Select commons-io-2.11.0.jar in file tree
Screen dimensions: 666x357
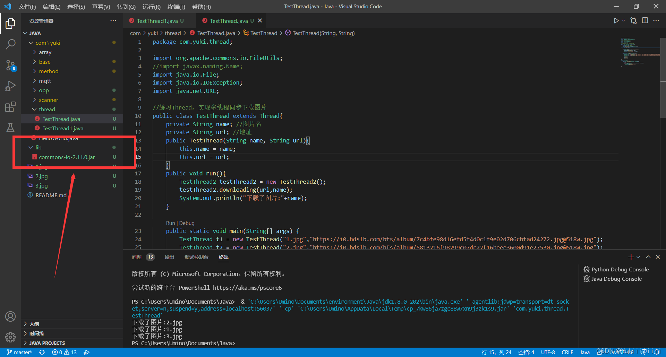(x=72, y=157)
